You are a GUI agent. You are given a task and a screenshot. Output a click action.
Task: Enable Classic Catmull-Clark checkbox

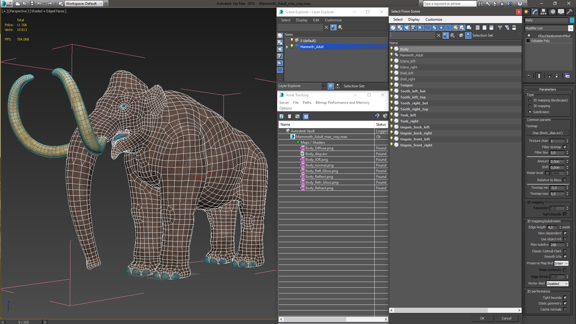(x=565, y=251)
